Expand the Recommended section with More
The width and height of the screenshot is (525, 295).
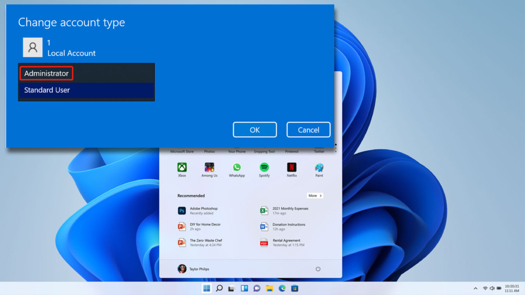[315, 195]
